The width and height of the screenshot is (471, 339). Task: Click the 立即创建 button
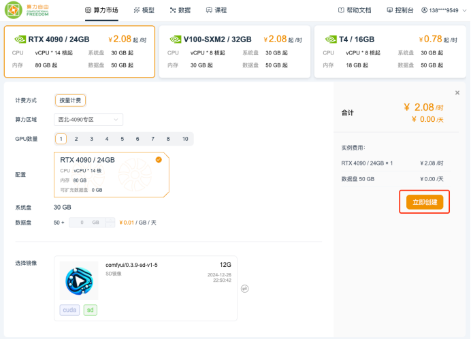pyautogui.click(x=425, y=202)
